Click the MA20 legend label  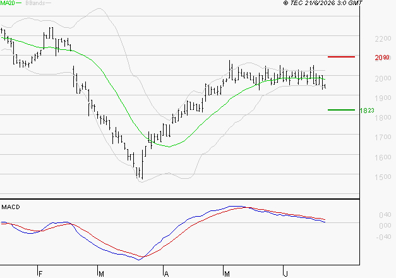8,3
